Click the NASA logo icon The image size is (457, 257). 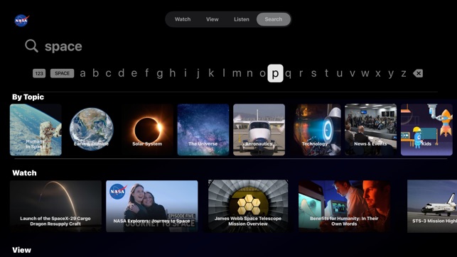(21, 21)
